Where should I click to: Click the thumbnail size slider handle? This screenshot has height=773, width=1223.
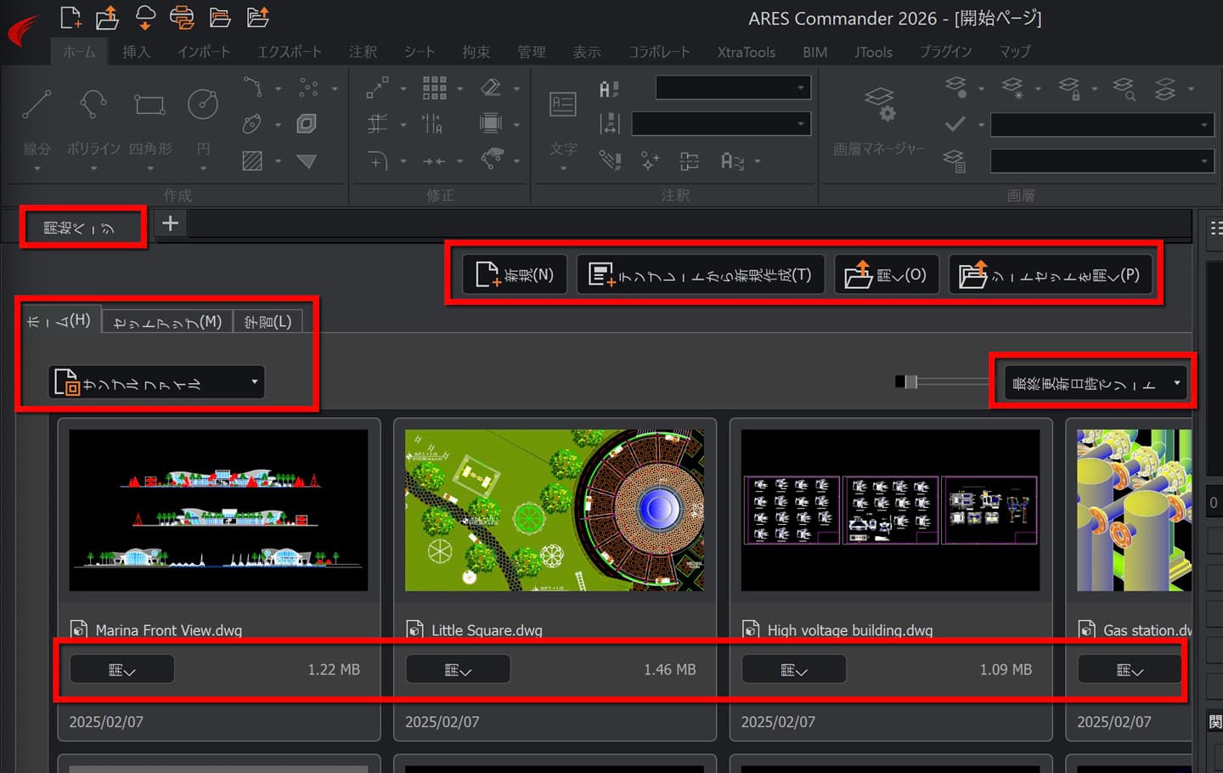[x=911, y=382]
